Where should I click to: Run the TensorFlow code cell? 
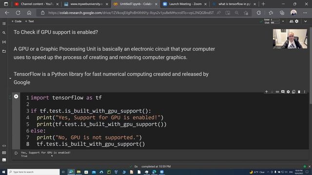click(x=16, y=96)
